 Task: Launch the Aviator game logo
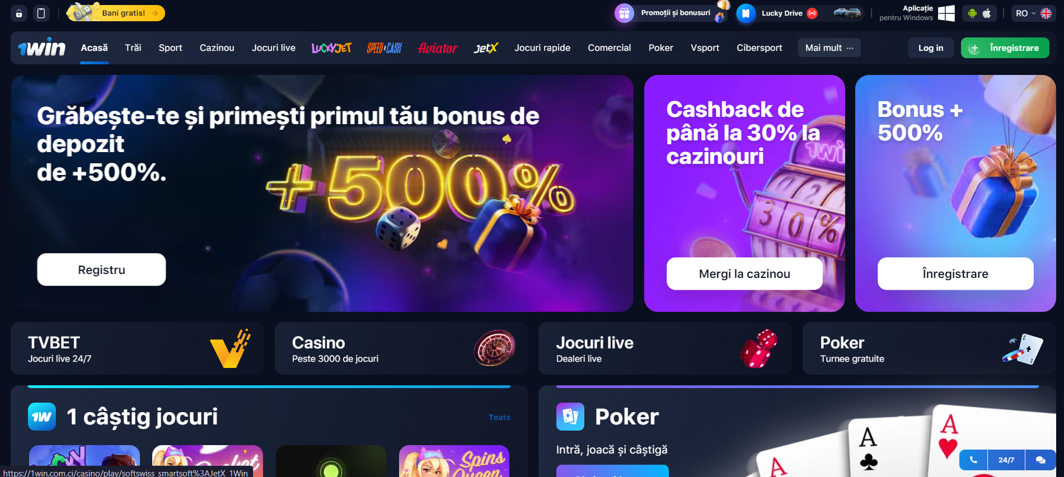(x=438, y=48)
